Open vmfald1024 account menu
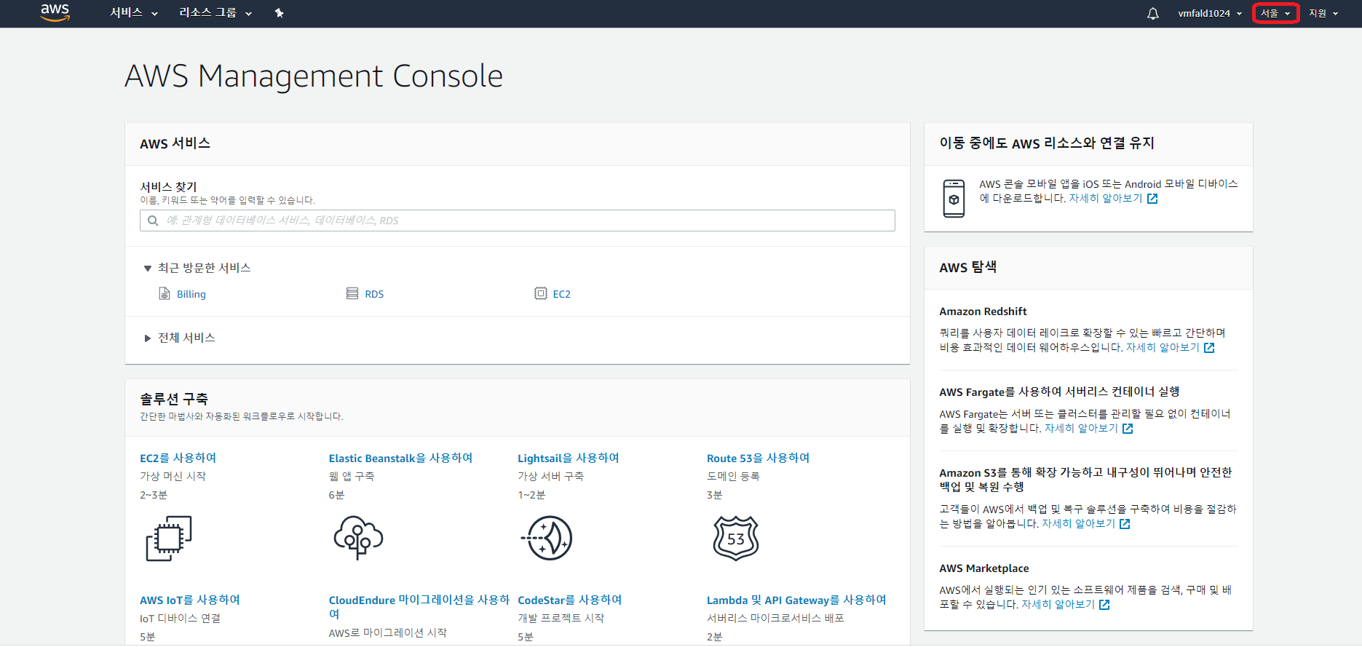The image size is (1362, 647). (x=1210, y=13)
